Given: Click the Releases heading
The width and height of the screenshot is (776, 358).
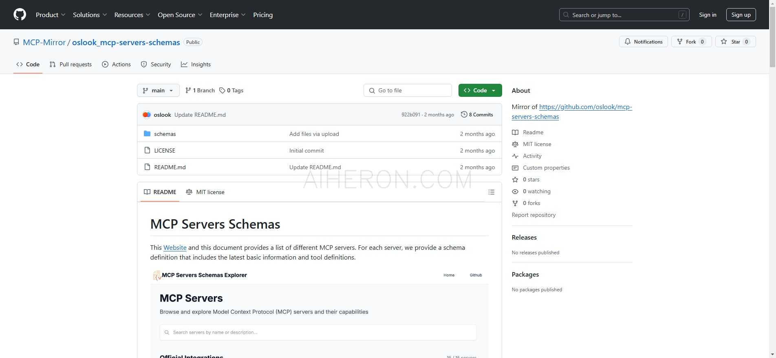Looking at the screenshot, I should click(524, 237).
